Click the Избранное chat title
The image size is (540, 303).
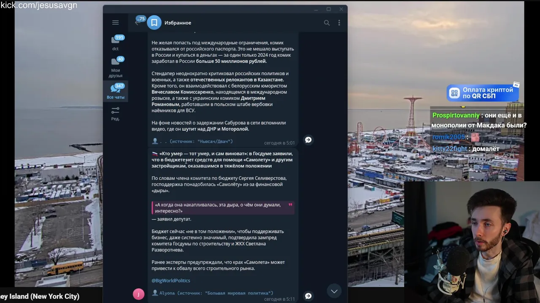pos(178,23)
